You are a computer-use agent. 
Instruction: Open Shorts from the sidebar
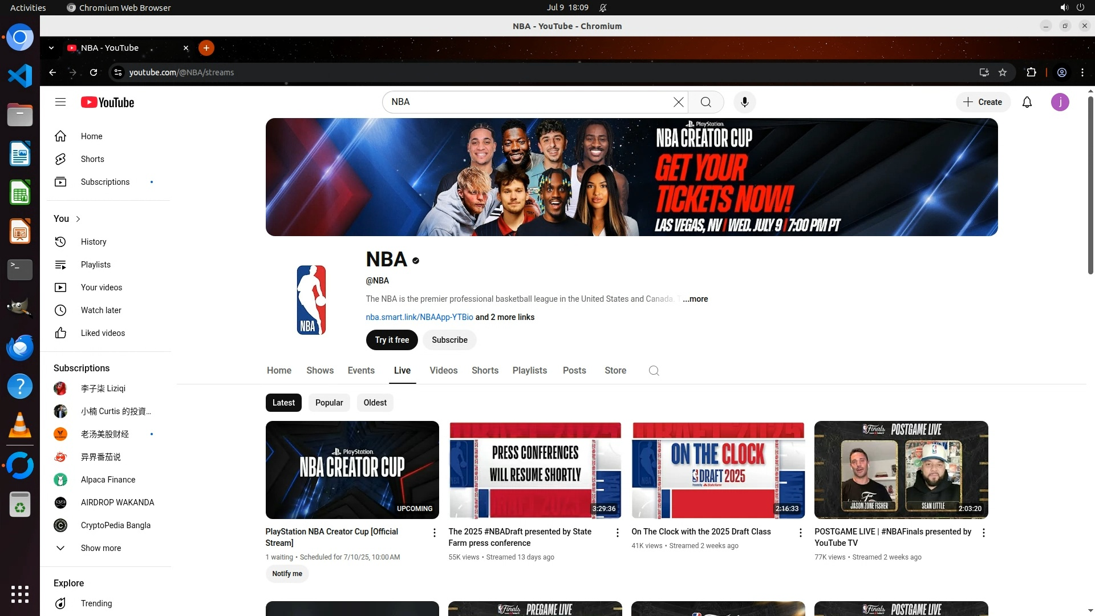pyautogui.click(x=92, y=159)
